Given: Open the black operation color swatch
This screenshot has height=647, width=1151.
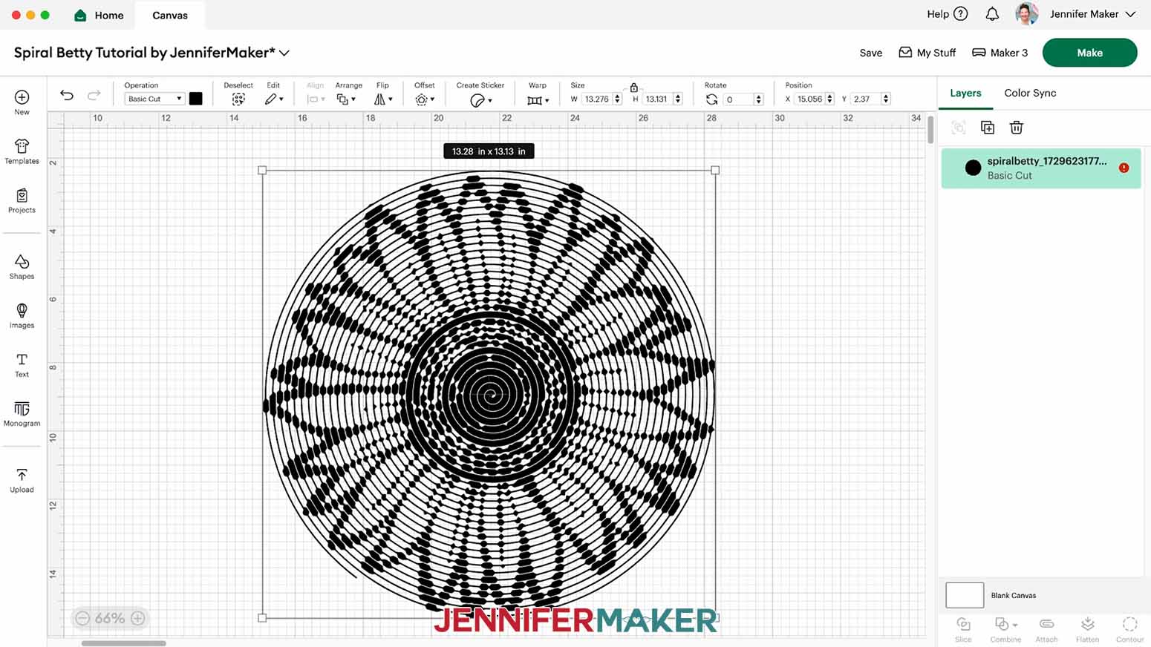Looking at the screenshot, I should (x=196, y=99).
